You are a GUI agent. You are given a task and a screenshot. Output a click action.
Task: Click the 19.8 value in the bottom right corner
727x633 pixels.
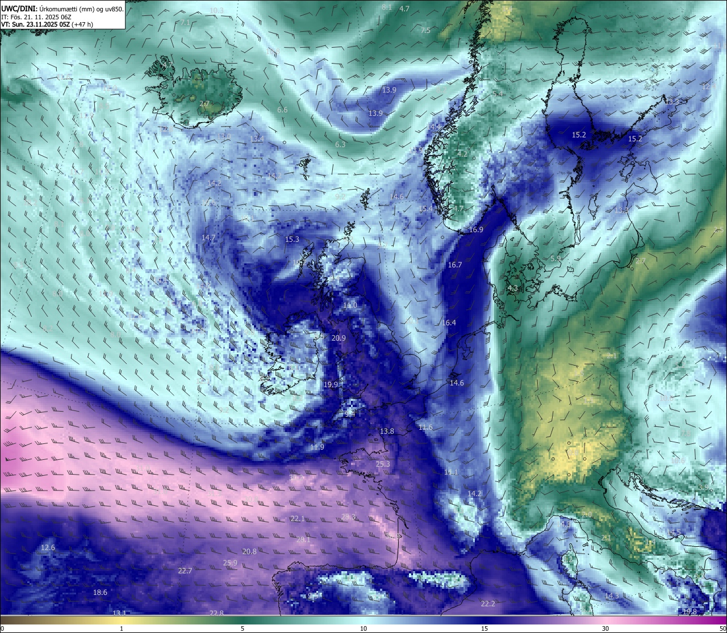point(690,611)
